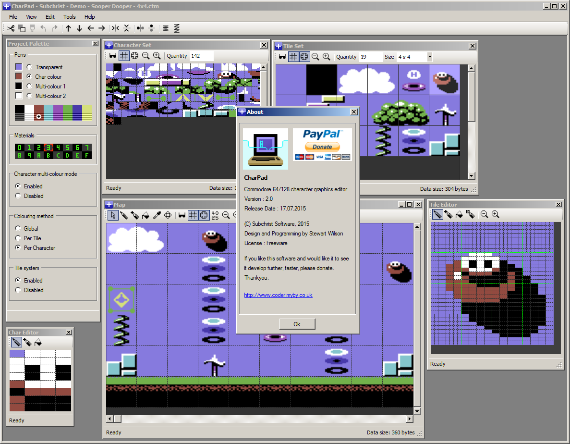
Task: Click the vertical mirror dots icon
Action: tap(152, 28)
